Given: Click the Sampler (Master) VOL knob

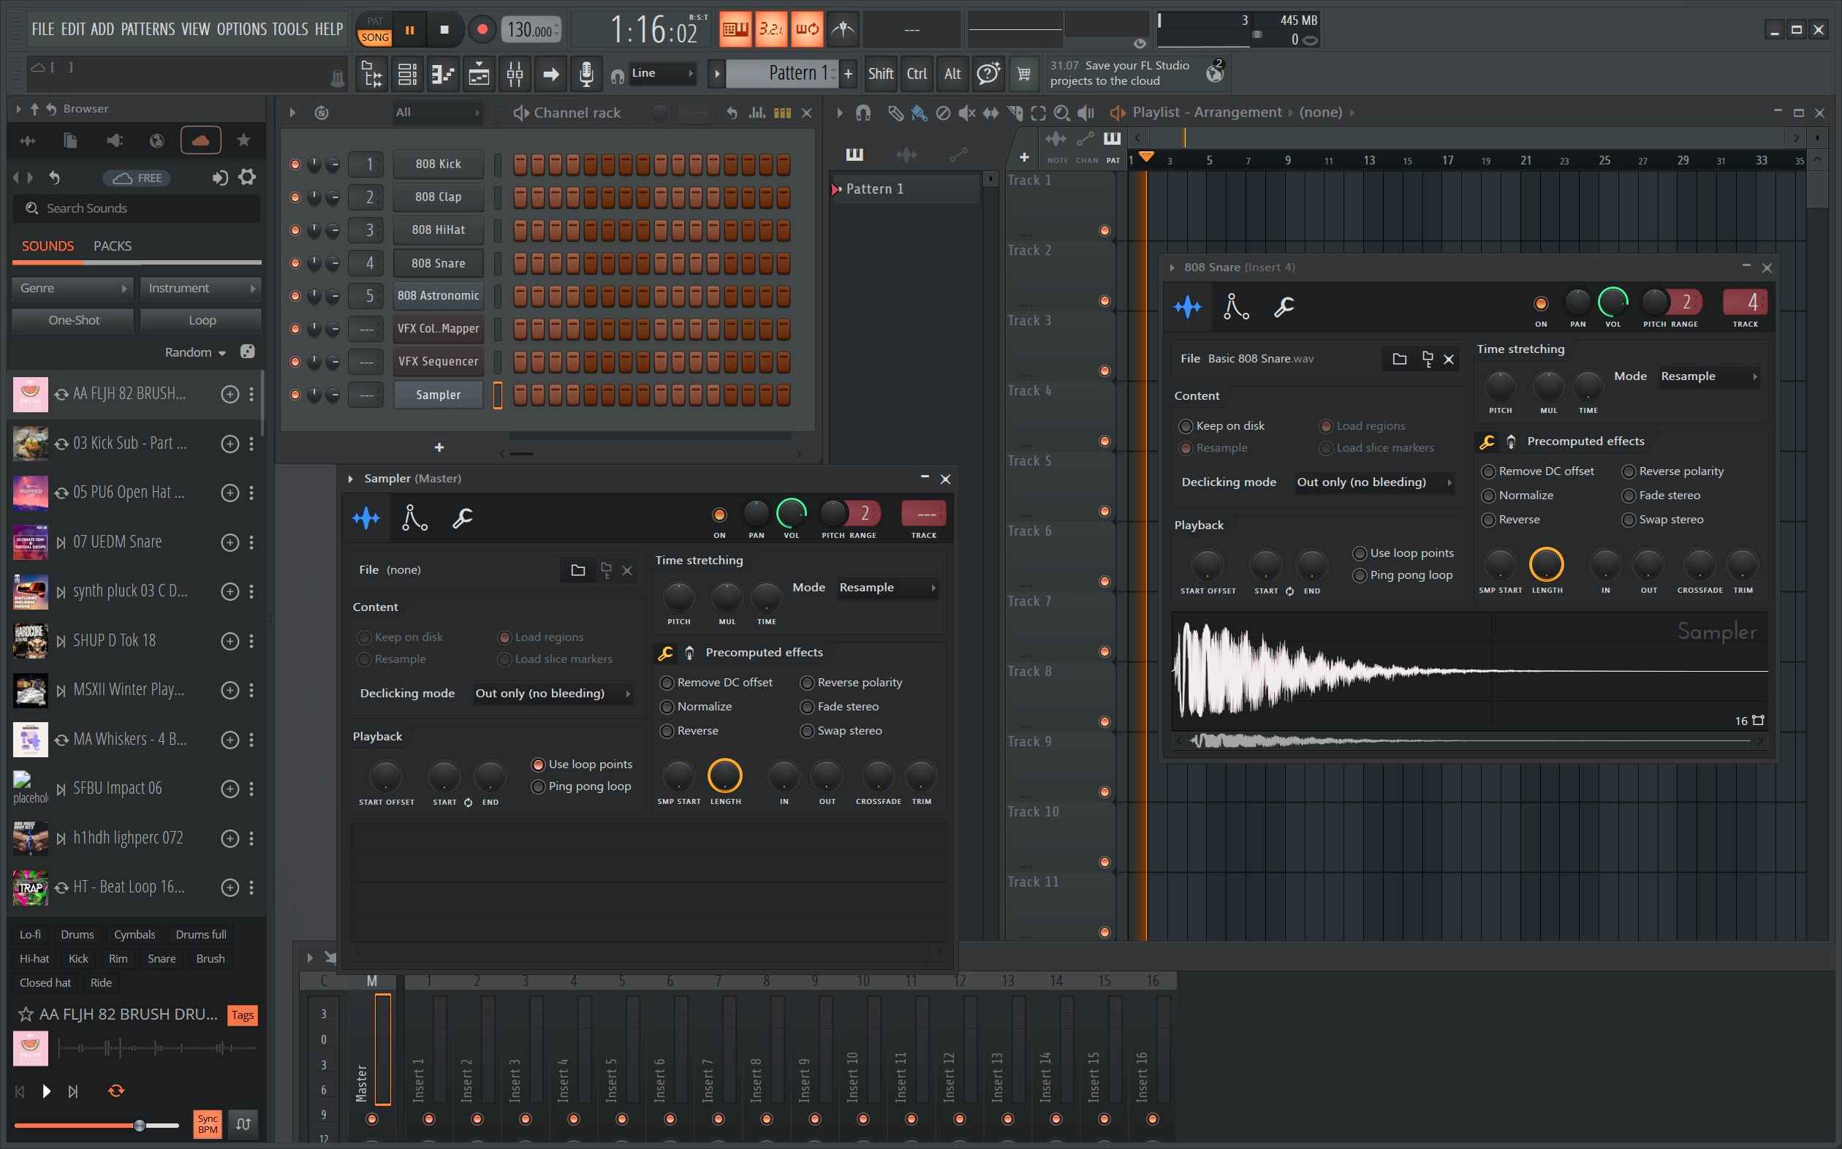Looking at the screenshot, I should point(791,514).
